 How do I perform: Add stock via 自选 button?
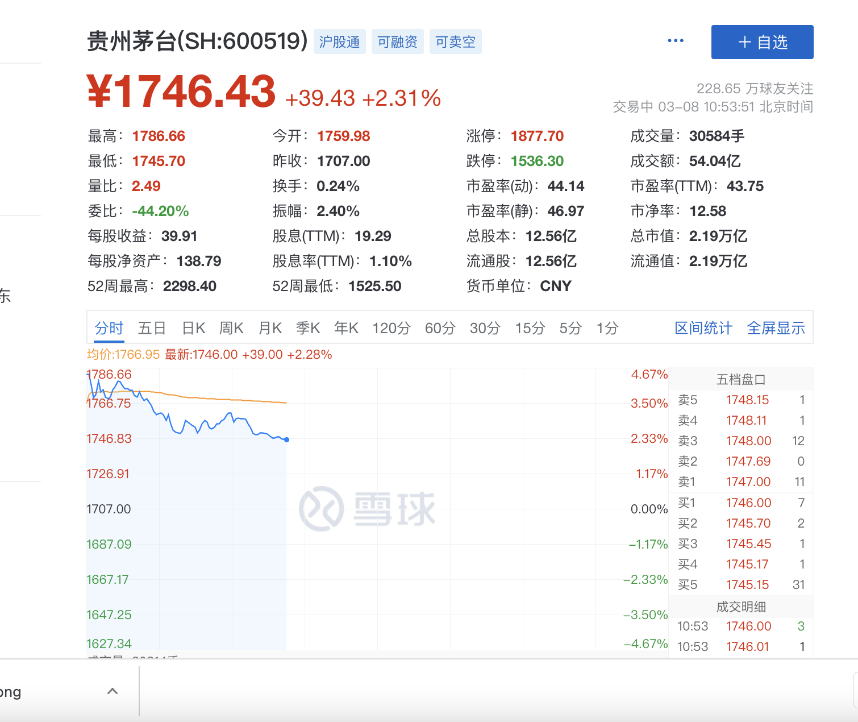click(762, 42)
